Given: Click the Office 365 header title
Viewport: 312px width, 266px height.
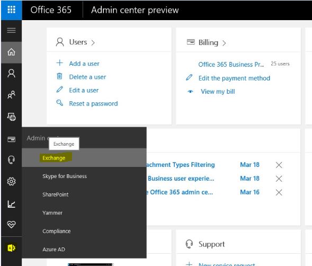Looking at the screenshot, I should coord(51,10).
